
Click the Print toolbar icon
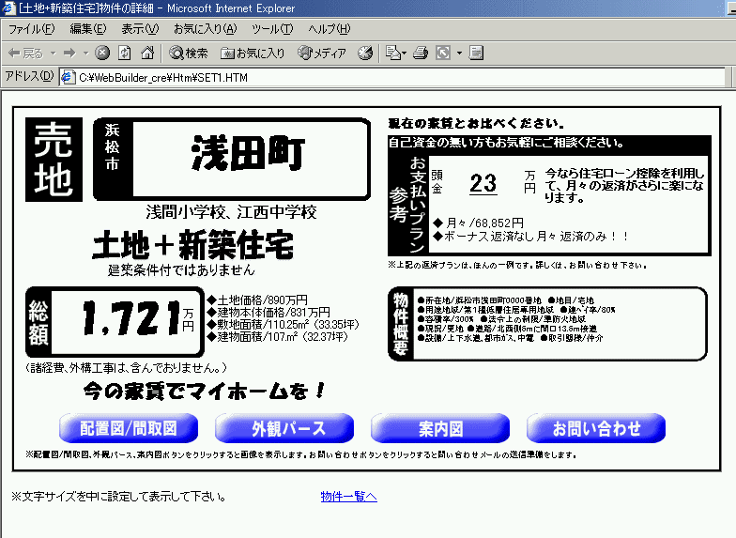(422, 53)
